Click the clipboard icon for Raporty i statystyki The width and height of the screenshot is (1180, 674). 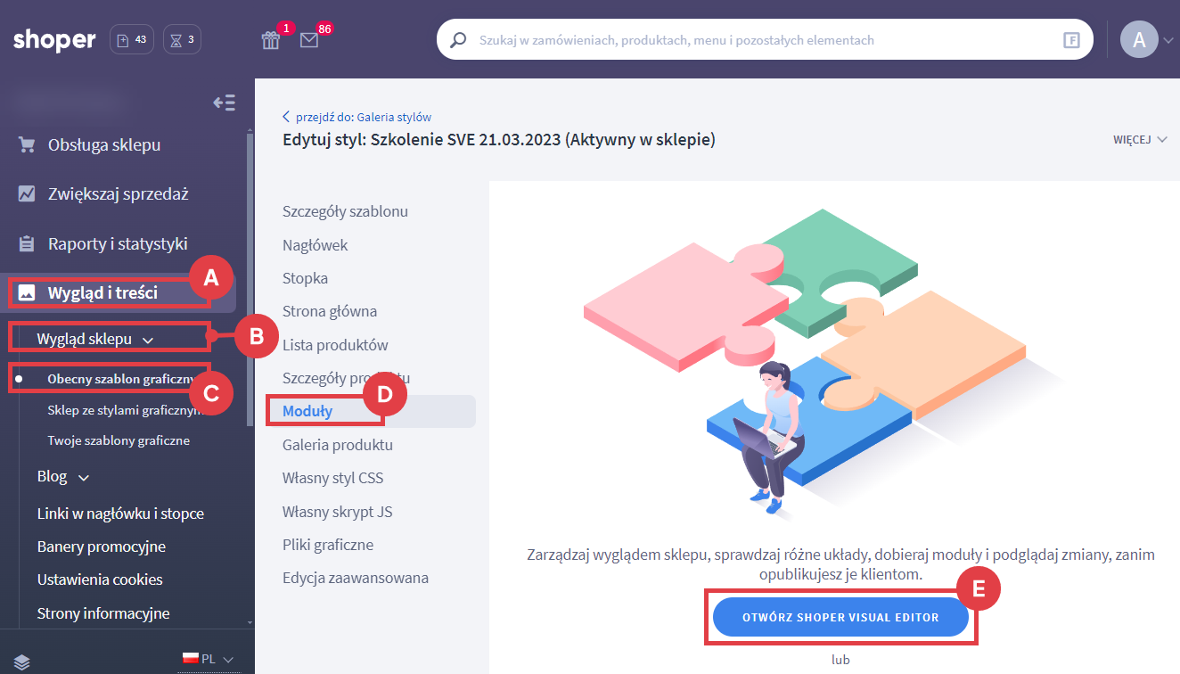tap(27, 243)
